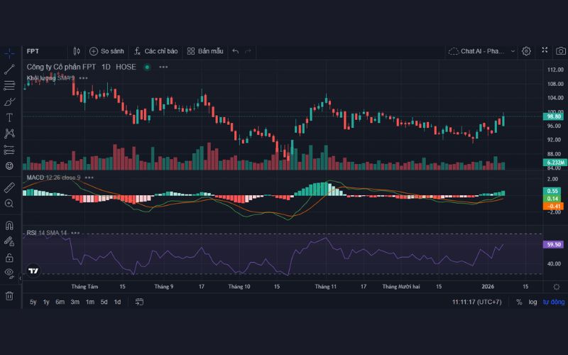Viewport: 568px width, 355px height.
Task: Remove drawings with the trash icon
Action: pyautogui.click(x=9, y=295)
